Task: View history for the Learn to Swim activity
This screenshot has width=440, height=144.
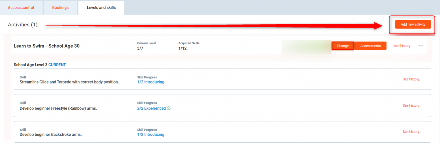Action: 402,46
